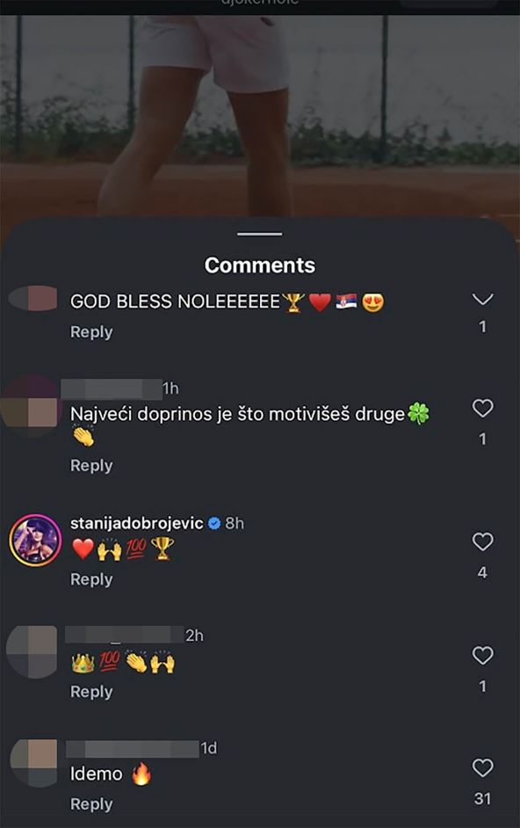Like the comment with crown and clapping emojis
Viewport: 520px width, 828px height.
coord(482,655)
